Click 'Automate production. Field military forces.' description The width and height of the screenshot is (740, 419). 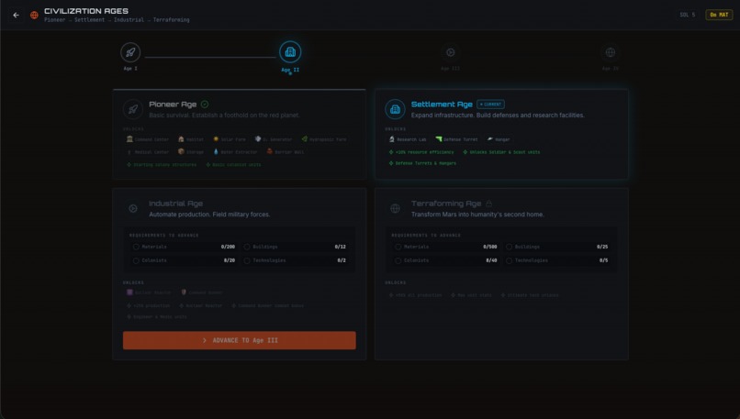(209, 215)
